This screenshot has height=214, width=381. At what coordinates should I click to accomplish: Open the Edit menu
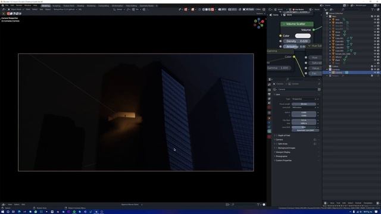click(x=12, y=5)
